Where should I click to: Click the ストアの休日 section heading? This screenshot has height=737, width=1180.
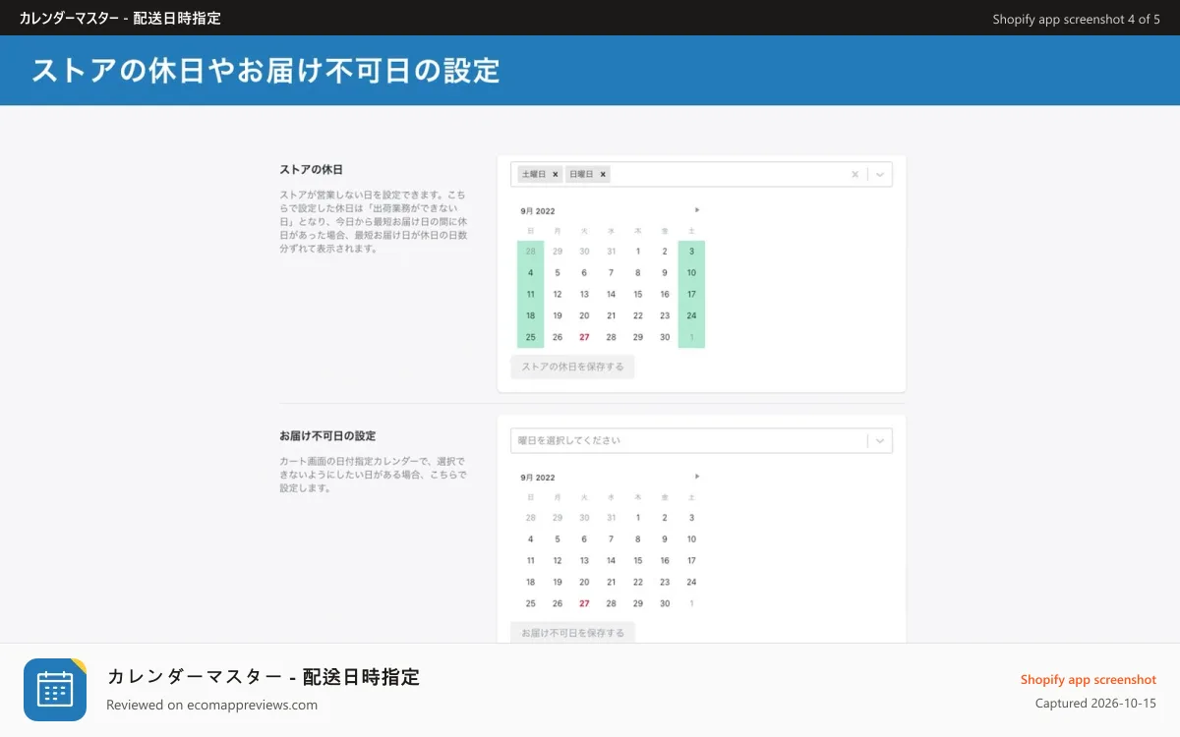click(x=311, y=170)
